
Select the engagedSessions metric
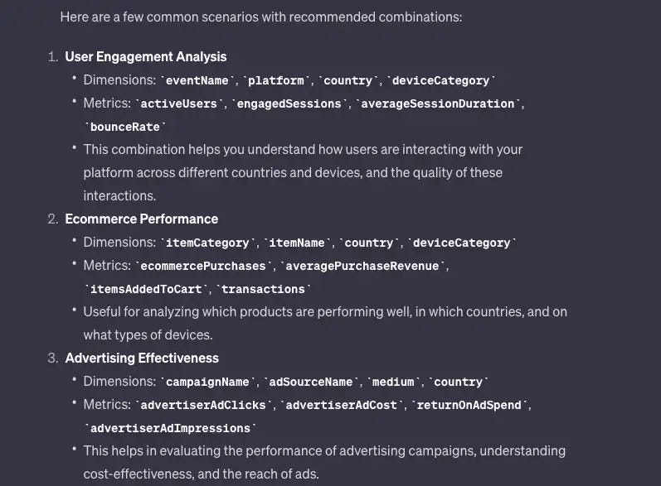pos(289,103)
